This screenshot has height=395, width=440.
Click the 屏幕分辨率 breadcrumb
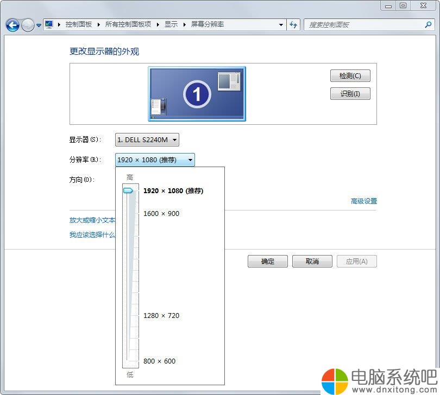[x=208, y=24]
